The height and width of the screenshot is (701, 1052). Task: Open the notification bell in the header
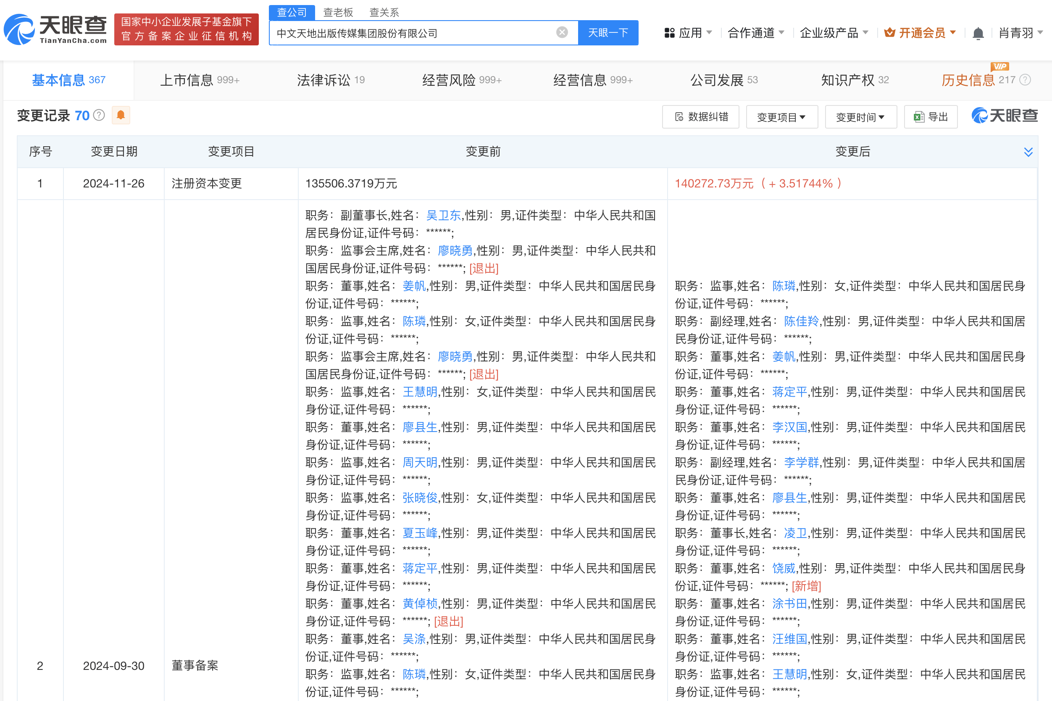[x=978, y=33]
